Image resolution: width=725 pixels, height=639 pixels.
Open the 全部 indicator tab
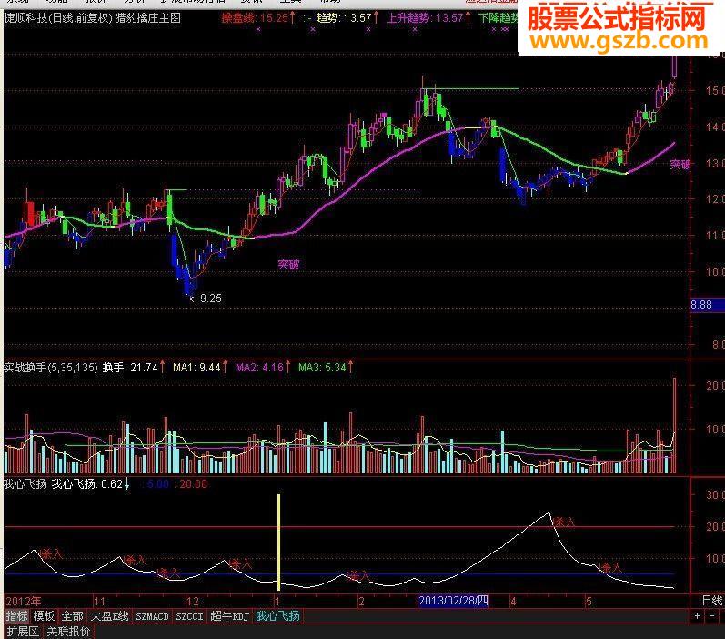pos(72,616)
